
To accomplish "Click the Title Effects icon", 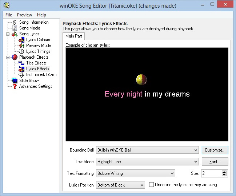I will pyautogui.click(x=21, y=63).
